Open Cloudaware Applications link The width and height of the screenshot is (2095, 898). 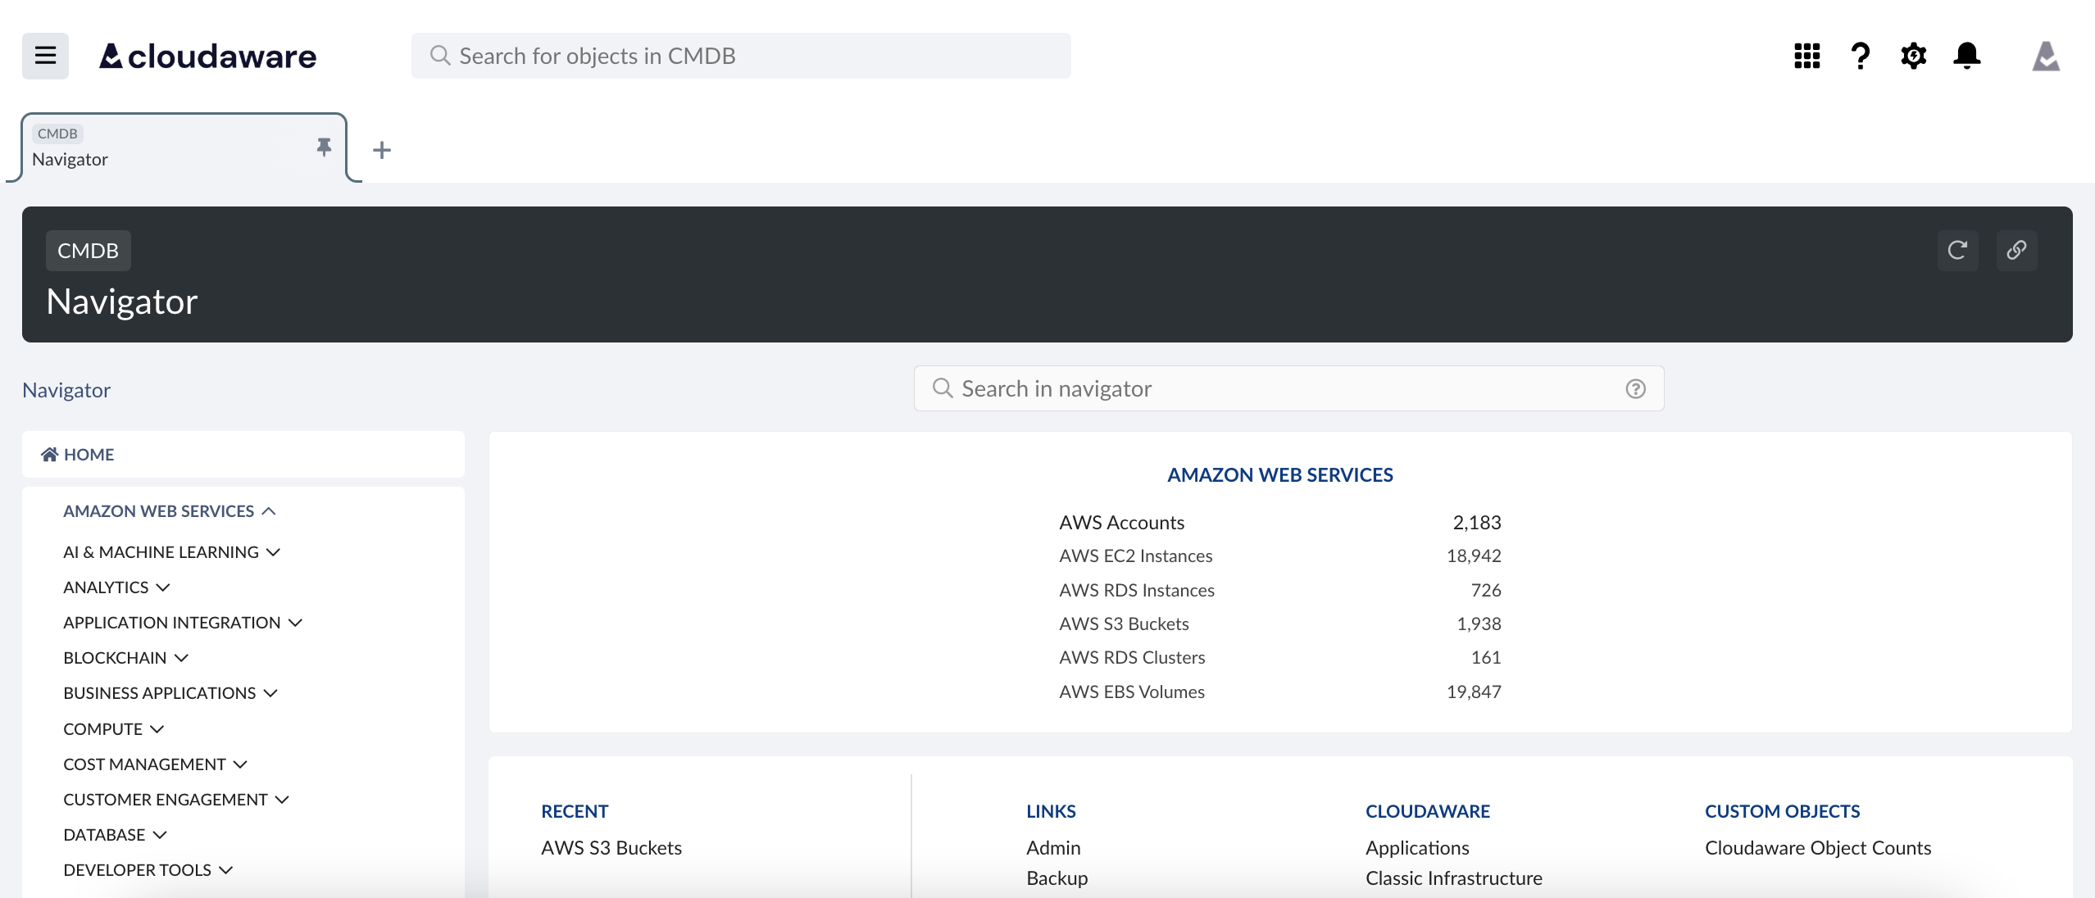coord(1417,848)
